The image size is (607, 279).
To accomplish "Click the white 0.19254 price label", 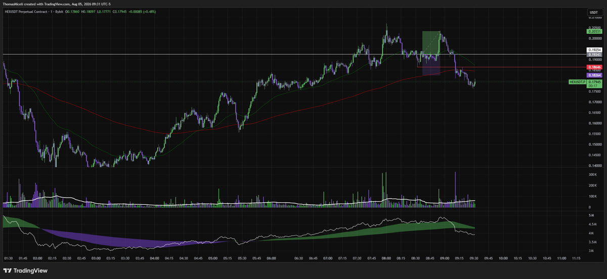I will [x=594, y=50].
